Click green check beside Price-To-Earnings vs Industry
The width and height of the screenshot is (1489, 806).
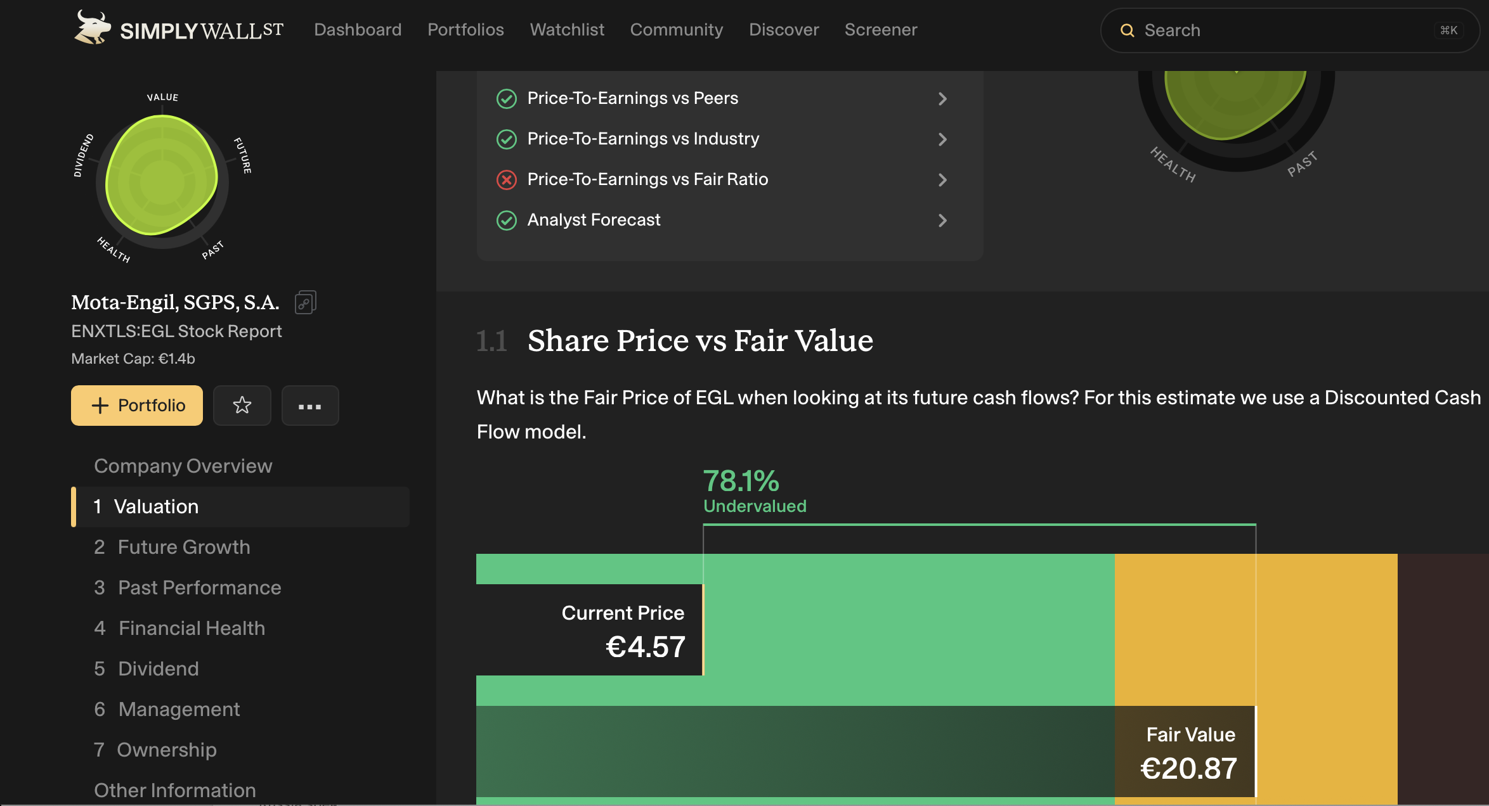click(506, 139)
